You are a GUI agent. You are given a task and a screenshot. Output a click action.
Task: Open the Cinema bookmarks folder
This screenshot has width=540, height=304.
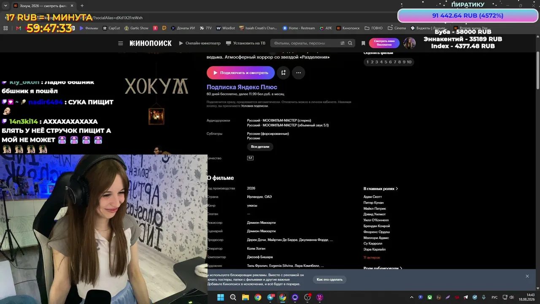[397, 28]
